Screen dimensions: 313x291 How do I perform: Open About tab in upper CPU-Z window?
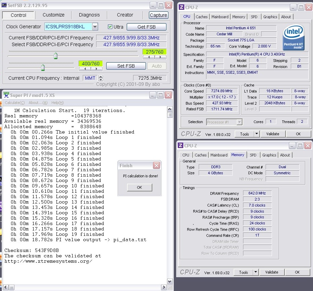pyautogui.click(x=286, y=17)
